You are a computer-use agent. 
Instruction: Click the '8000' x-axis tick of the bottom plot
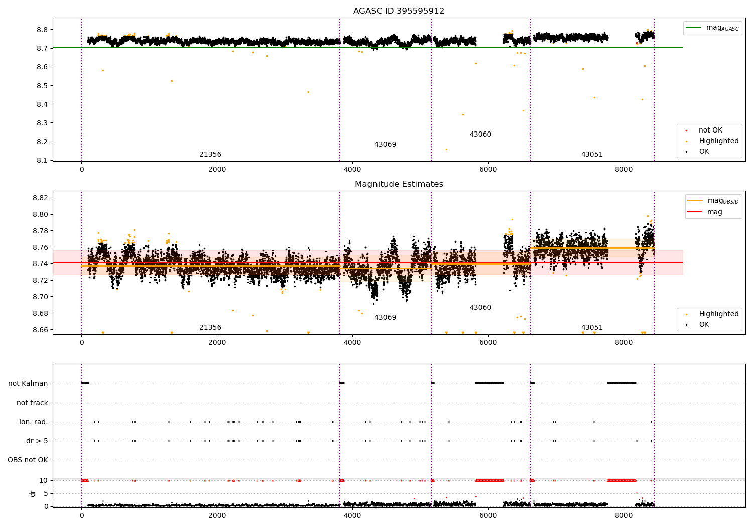[624, 515]
